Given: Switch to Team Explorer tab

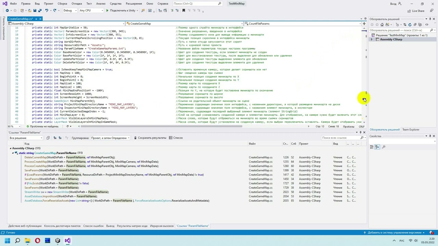Looking at the screenshot, I should (x=411, y=129).
